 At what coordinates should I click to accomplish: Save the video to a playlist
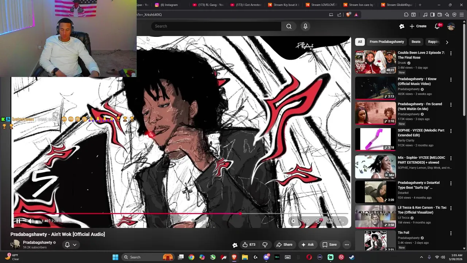(329, 245)
